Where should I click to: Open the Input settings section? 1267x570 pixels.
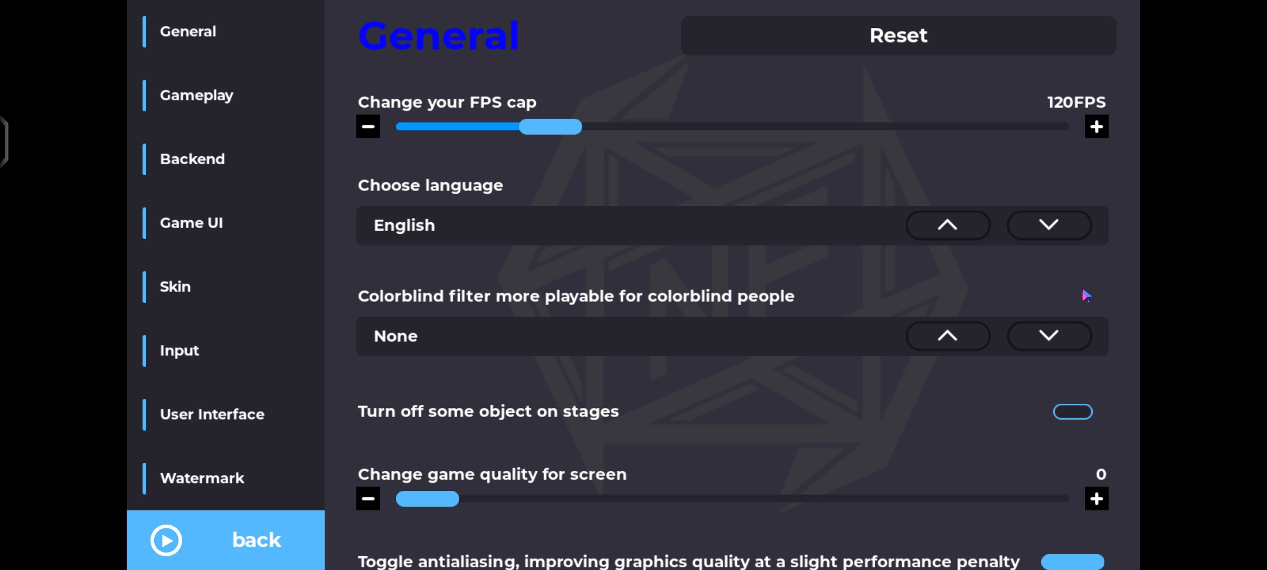coord(179,350)
